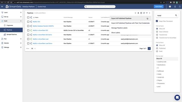Image resolution: width=182 pixels, height=102 pixels.
Task: Open Sample Pipelines in the sidebar
Action: (x=11, y=34)
